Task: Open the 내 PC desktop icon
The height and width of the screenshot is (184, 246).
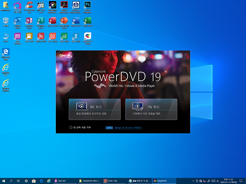Action: pyautogui.click(x=6, y=37)
